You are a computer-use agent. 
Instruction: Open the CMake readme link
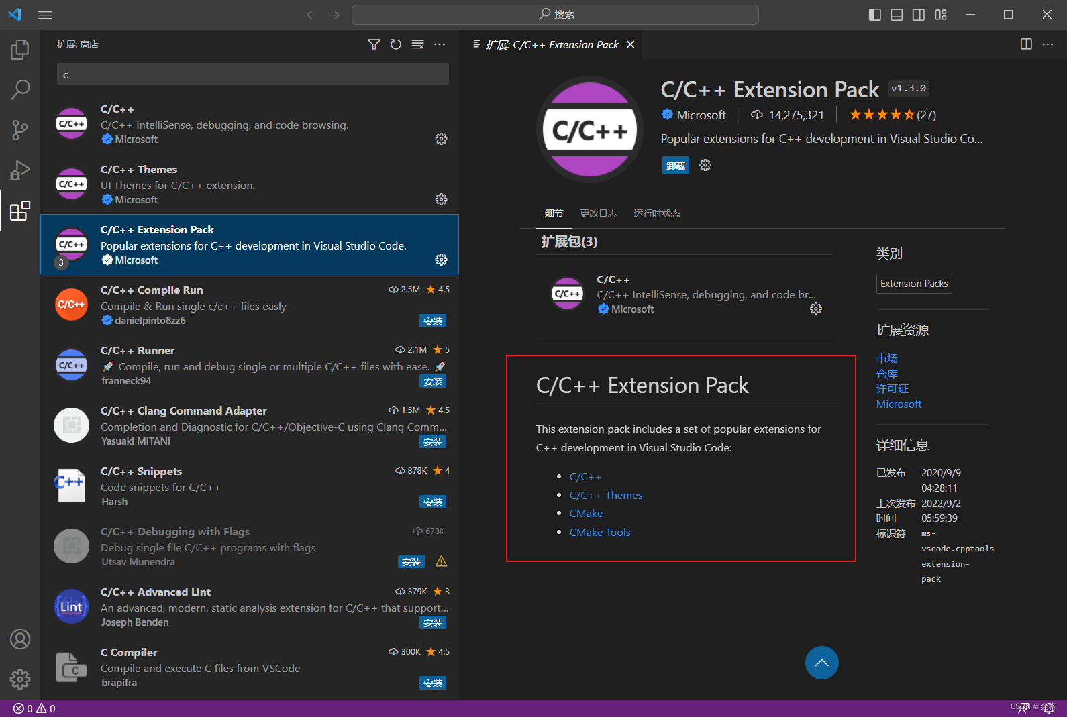click(x=586, y=513)
